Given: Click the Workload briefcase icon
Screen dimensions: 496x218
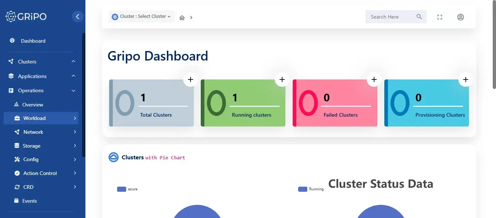Looking at the screenshot, I should click(17, 118).
